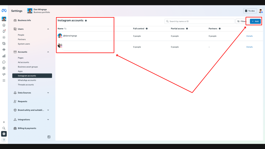
Task: Open the Home icon in left rail
Action: tap(4, 25)
